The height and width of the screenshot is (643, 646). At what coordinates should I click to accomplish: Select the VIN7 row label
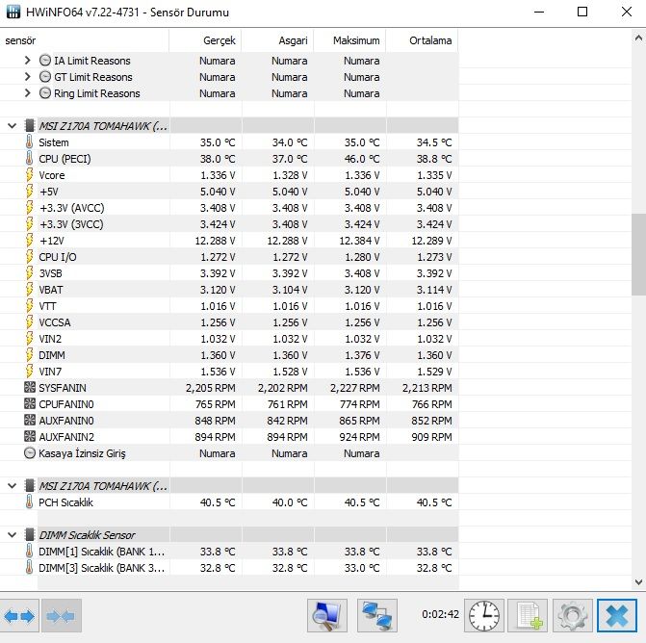50,372
